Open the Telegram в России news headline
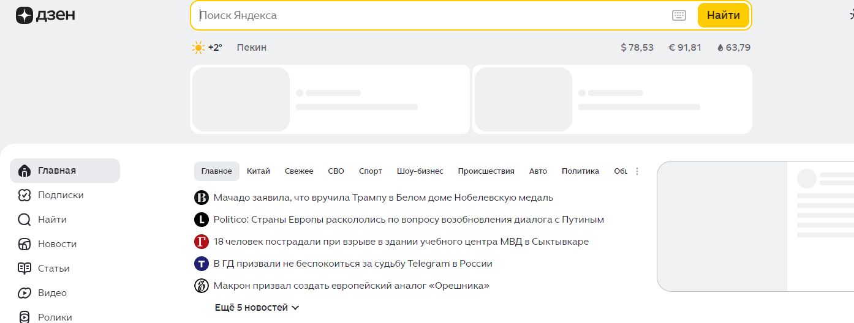Viewport: 854px width, 323px height. [x=352, y=264]
